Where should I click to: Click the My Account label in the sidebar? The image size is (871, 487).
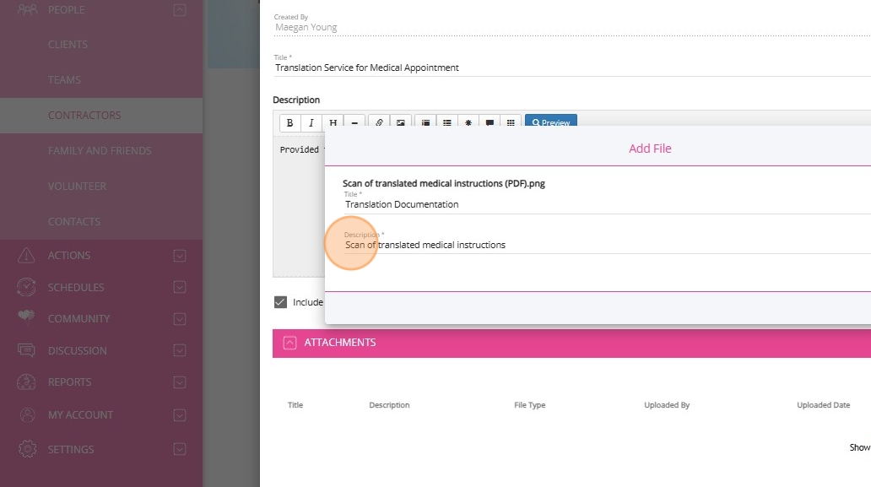coord(80,414)
